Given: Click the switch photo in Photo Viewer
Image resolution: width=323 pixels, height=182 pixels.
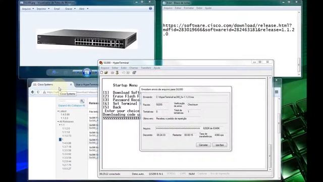Looking at the screenshot, I should point(87,39).
